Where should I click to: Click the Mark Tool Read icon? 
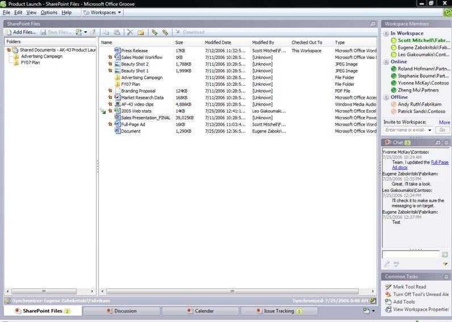(x=388, y=287)
